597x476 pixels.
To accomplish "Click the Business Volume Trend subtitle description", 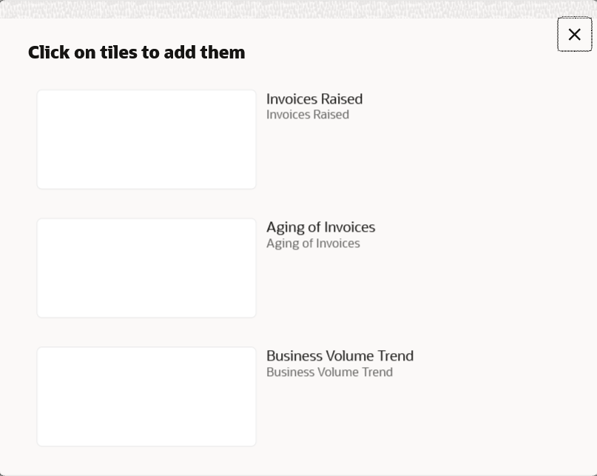I will (x=329, y=372).
